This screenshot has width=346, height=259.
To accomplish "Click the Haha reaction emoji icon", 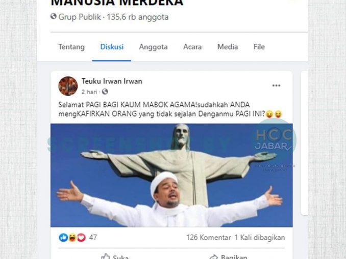I will tap(72, 238).
